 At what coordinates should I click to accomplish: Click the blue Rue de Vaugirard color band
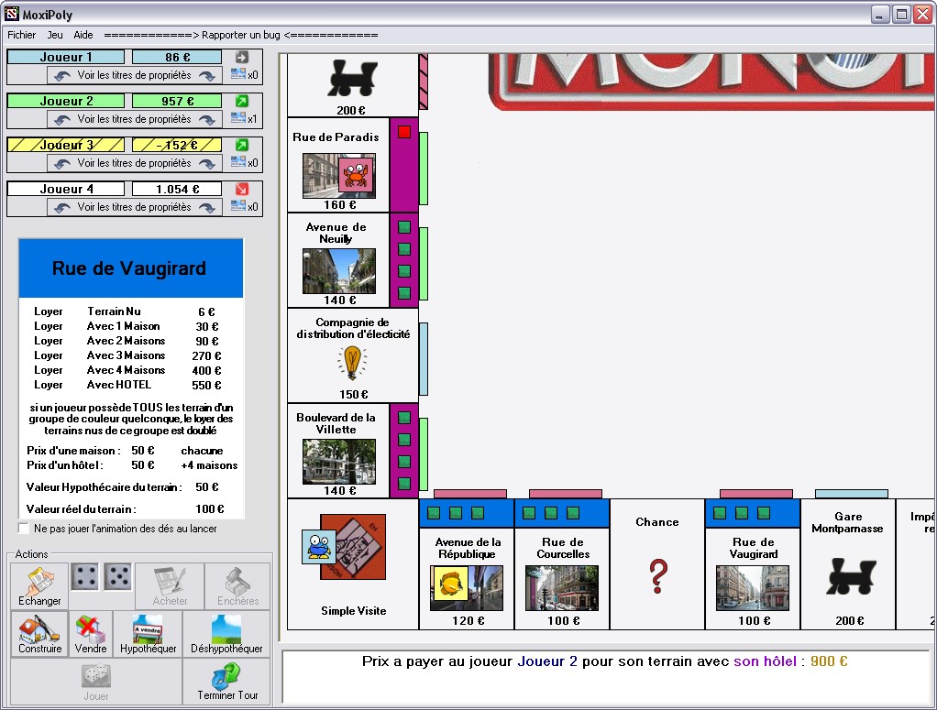pyautogui.click(x=753, y=514)
